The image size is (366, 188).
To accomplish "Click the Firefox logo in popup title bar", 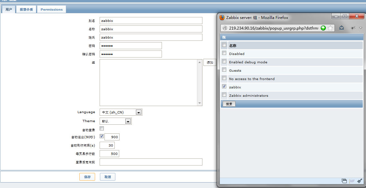I will point(222,18).
